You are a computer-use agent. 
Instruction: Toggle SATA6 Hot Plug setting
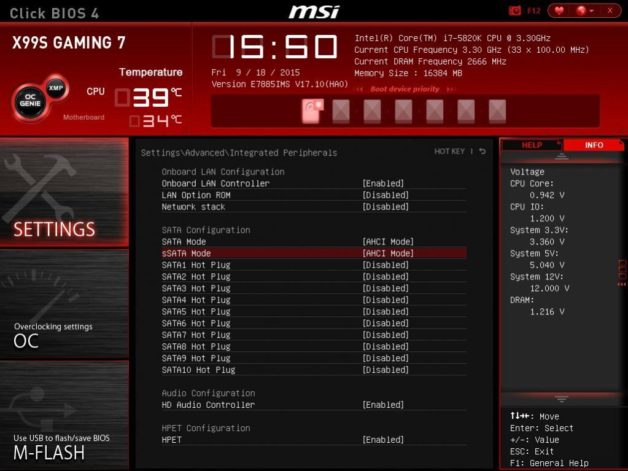click(314, 323)
